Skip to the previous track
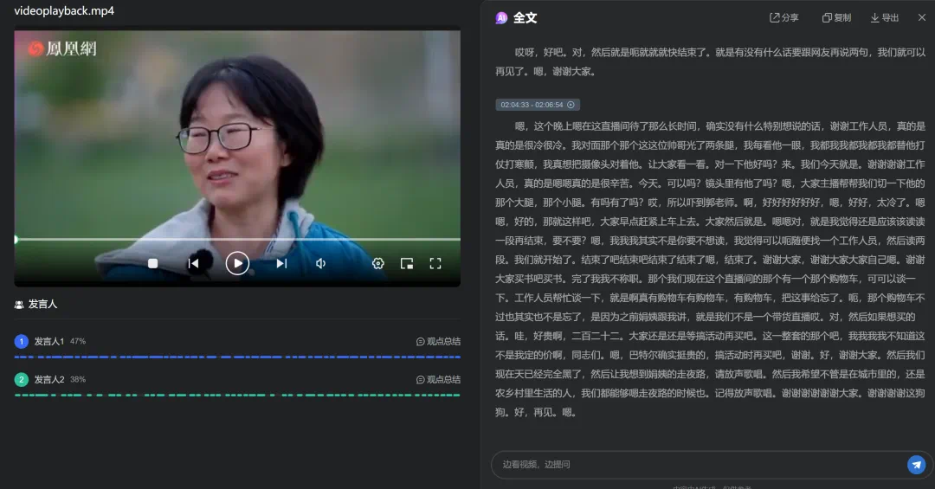The height and width of the screenshot is (489, 935). (194, 263)
